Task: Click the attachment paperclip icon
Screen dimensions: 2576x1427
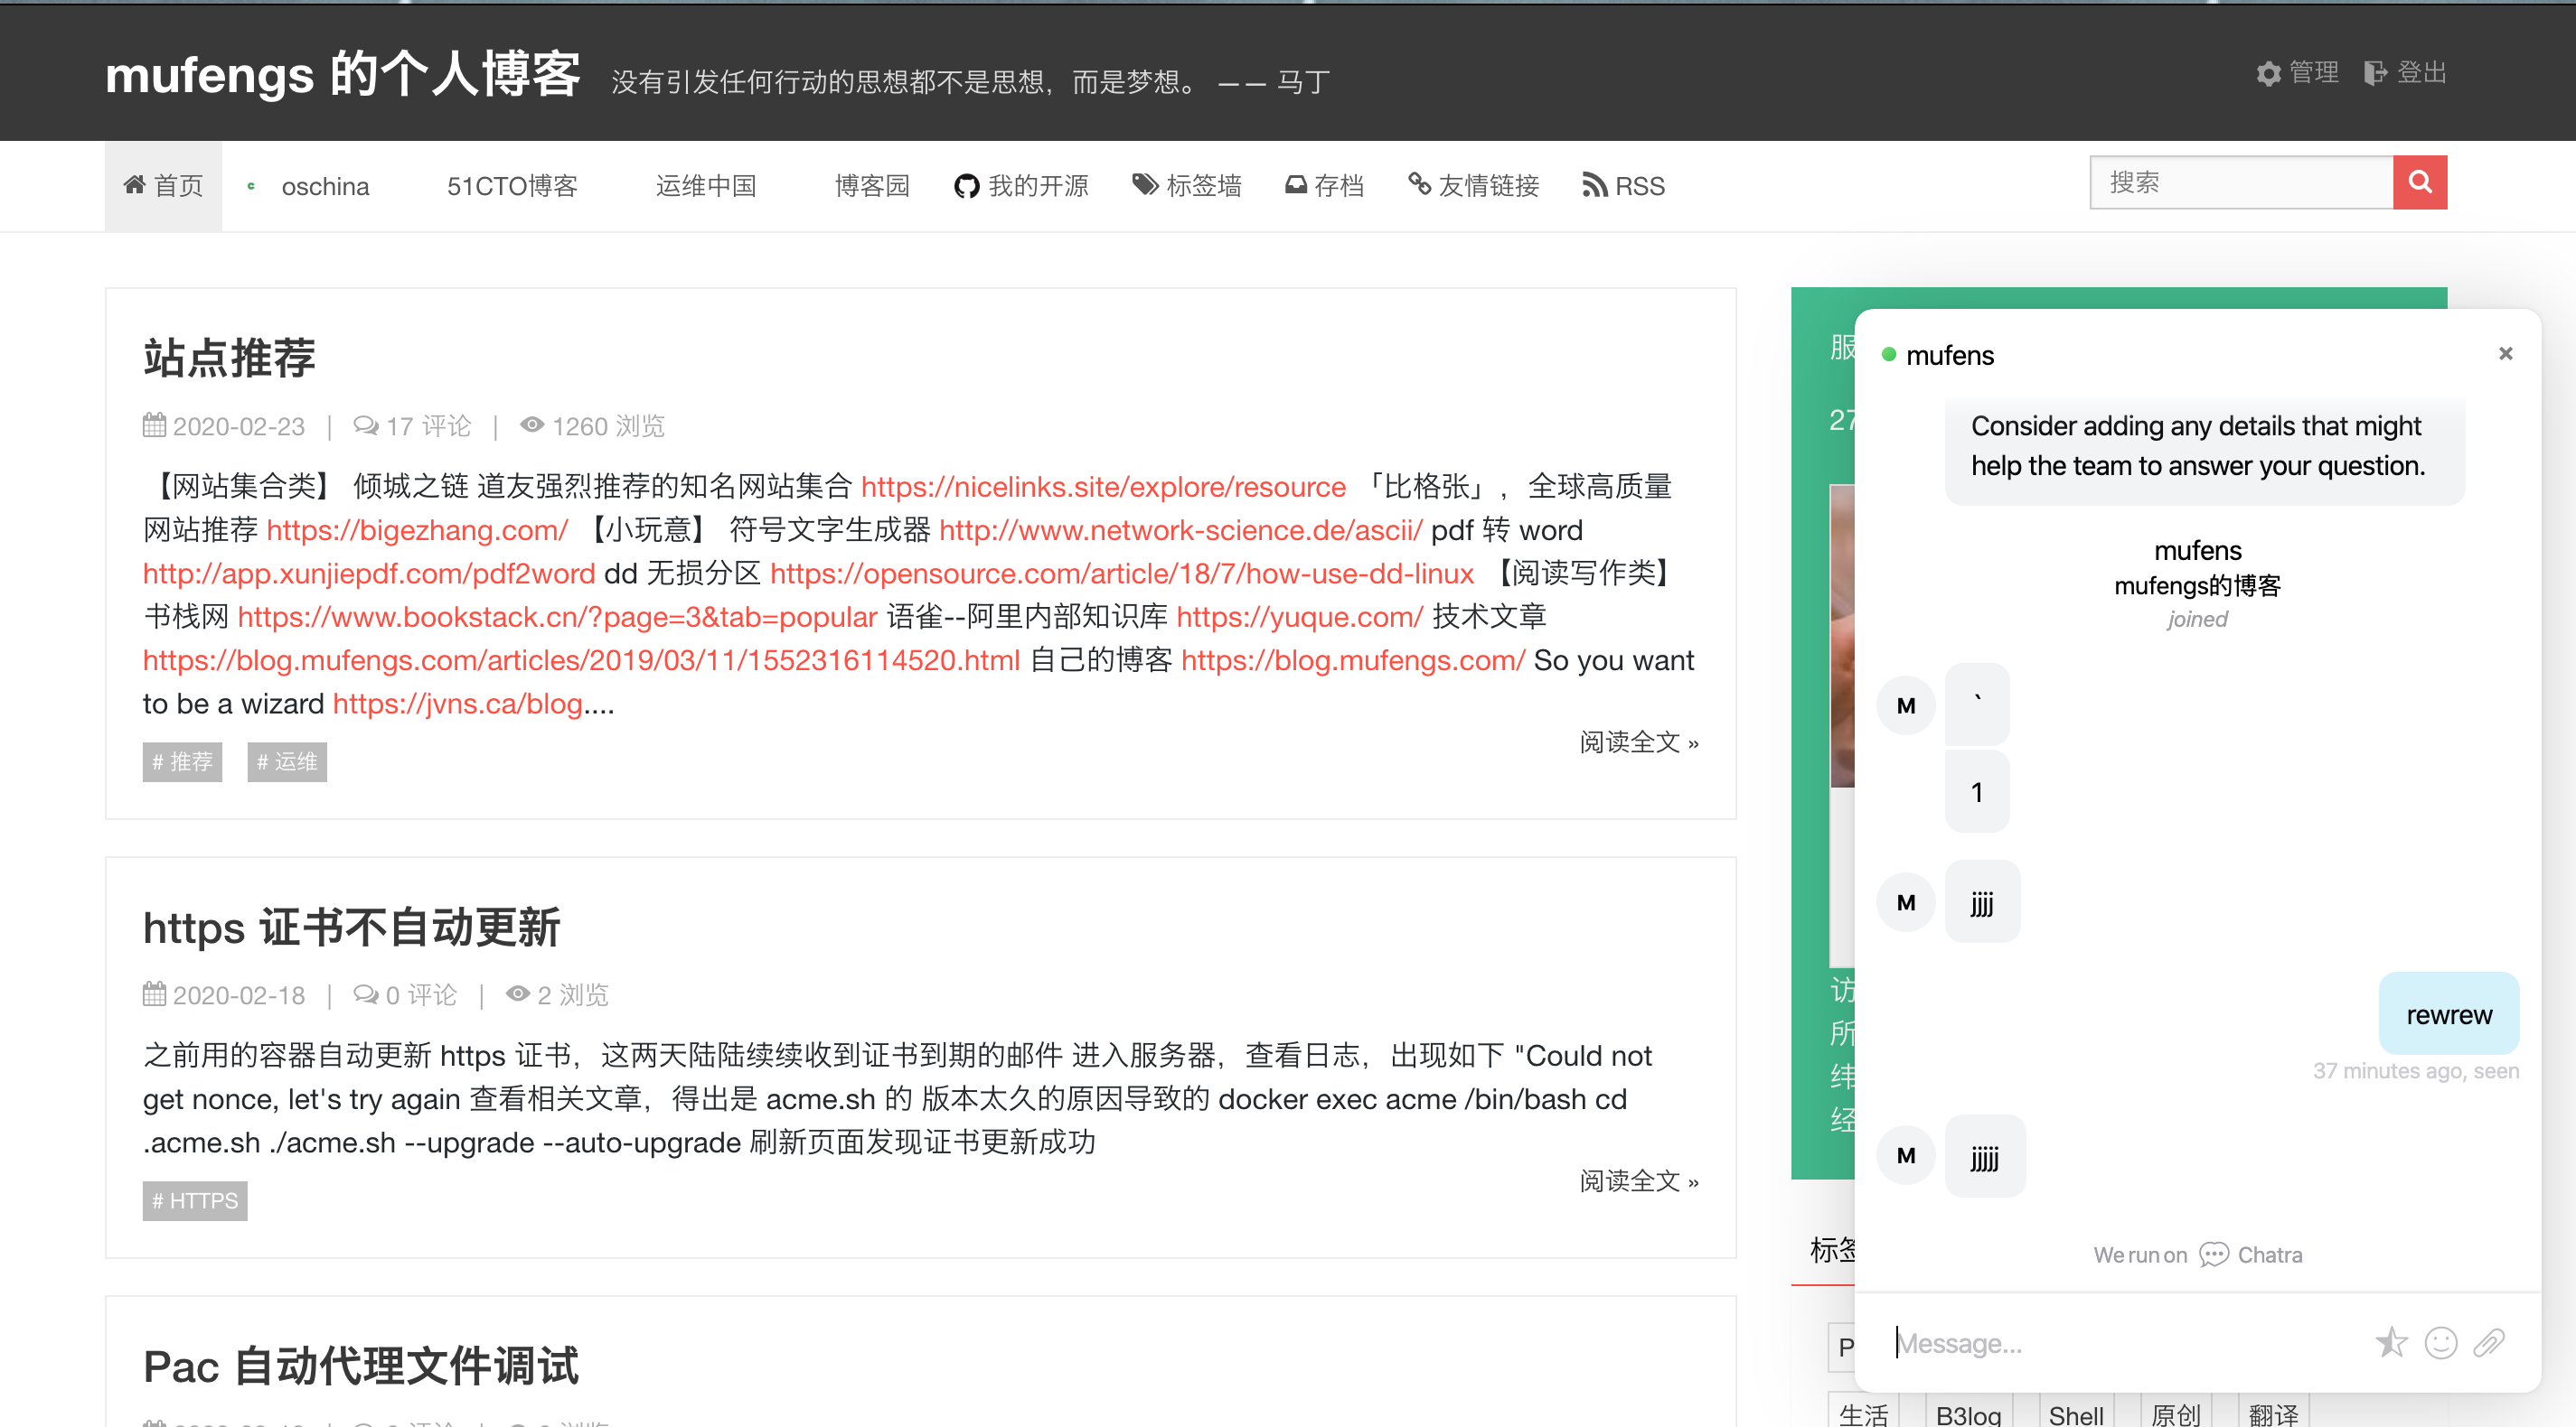Action: pos(2488,1342)
